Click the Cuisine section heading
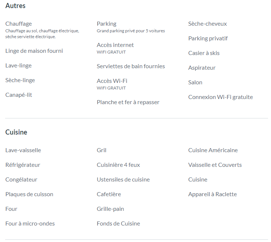271x242 pixels. [16, 132]
